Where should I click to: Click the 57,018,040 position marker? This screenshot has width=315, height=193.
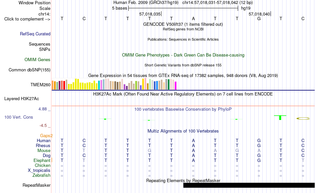coord(260,14)
